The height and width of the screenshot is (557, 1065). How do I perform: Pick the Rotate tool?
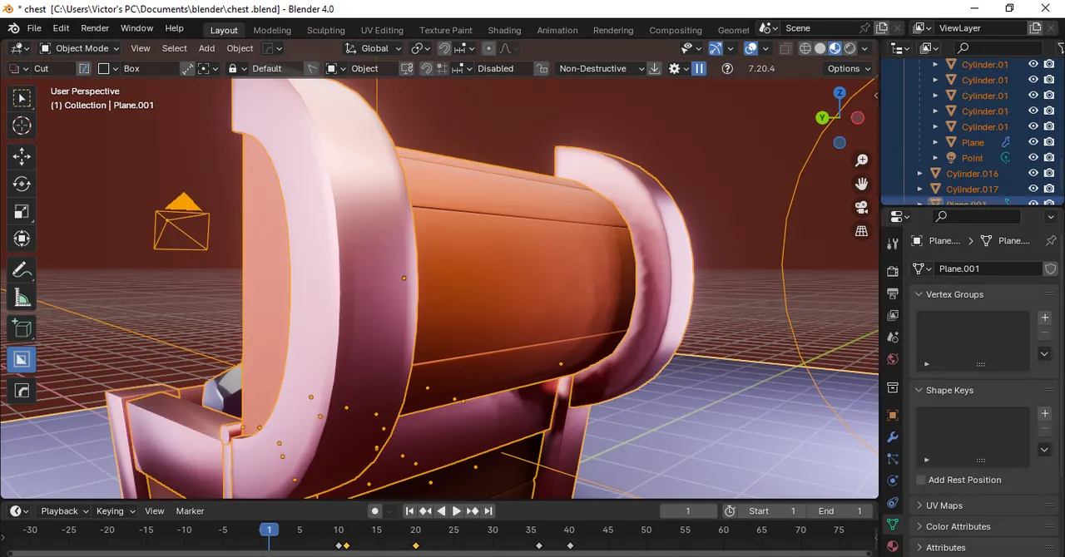pyautogui.click(x=22, y=184)
